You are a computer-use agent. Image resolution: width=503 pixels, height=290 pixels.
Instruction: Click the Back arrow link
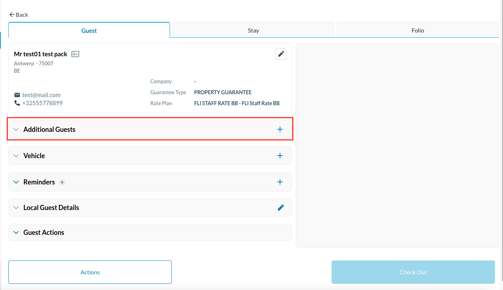(x=19, y=15)
